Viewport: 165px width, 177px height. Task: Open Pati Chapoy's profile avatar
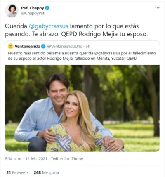12,11
